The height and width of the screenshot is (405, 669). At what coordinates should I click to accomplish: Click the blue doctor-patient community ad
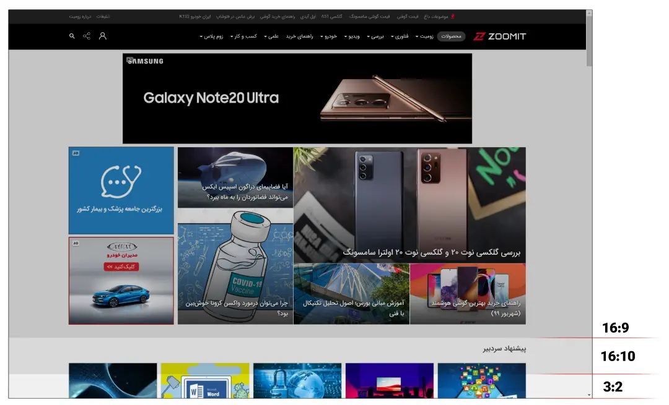121,190
